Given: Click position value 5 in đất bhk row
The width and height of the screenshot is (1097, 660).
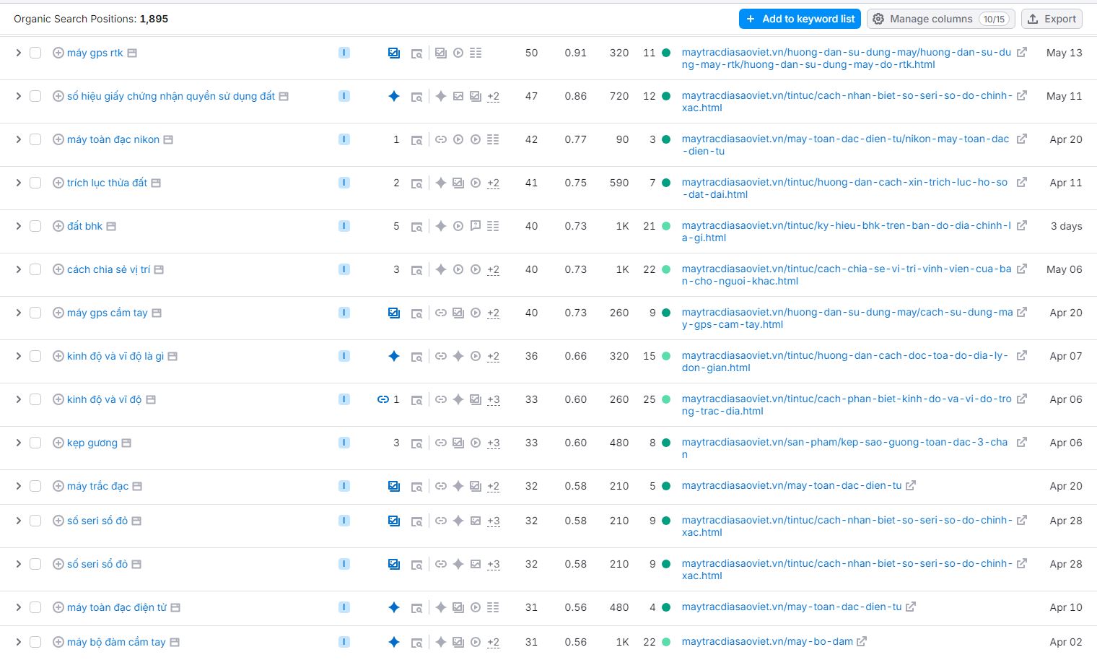Looking at the screenshot, I should pyautogui.click(x=396, y=226).
